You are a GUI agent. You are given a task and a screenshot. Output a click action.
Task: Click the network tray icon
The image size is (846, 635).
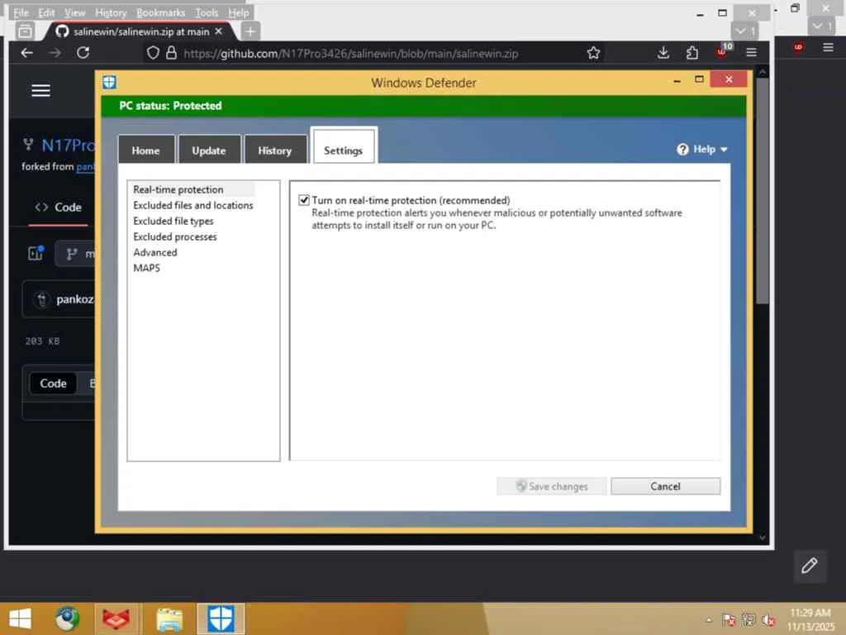[749, 620]
